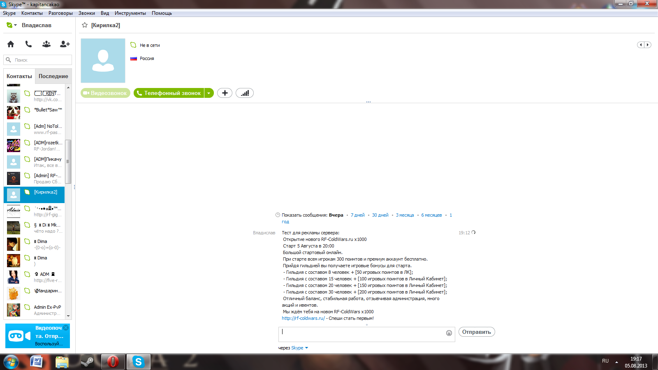
Task: Select the [Admin] RF-... contact
Action: (x=34, y=178)
